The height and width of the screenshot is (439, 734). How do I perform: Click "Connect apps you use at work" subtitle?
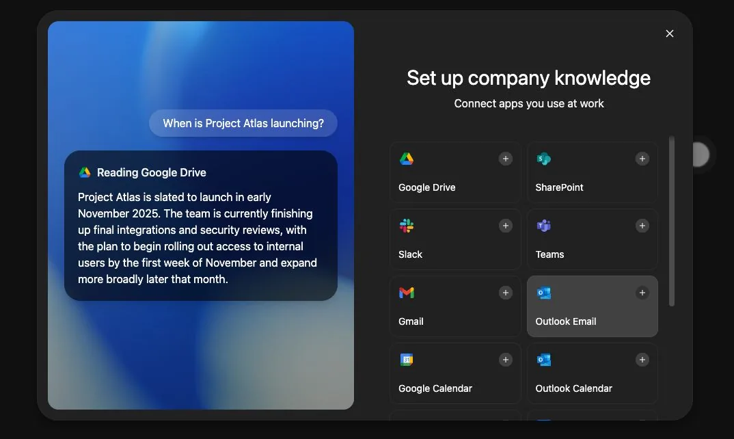tap(528, 103)
